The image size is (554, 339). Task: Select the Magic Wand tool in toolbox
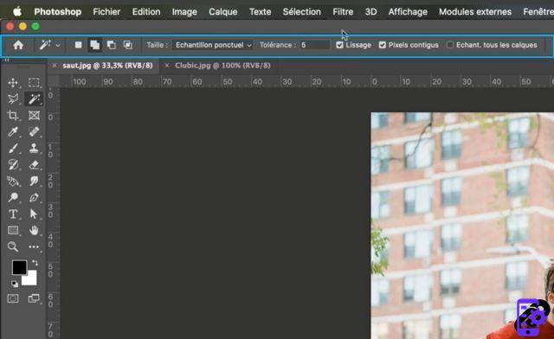tap(34, 99)
